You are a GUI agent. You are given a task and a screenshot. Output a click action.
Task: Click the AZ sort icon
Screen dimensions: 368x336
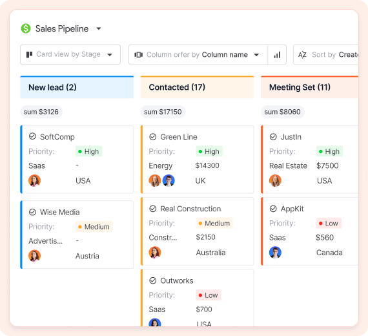(x=302, y=55)
